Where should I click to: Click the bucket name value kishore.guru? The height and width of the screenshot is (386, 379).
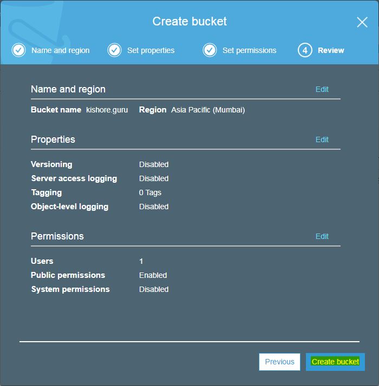pyautogui.click(x=107, y=110)
